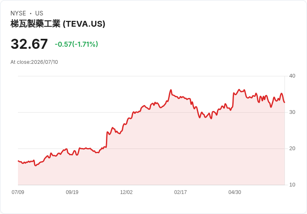Click the 10 y-axis price label
The image size is (307, 214).
coord(292,185)
